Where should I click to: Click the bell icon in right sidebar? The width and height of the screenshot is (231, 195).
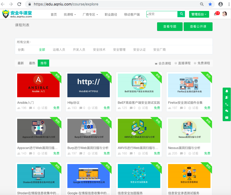pyautogui.click(x=227, y=91)
